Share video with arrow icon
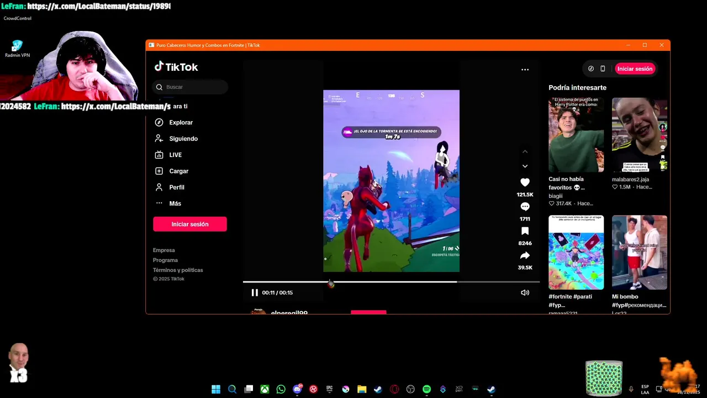This screenshot has width=707, height=398. pos(525,255)
